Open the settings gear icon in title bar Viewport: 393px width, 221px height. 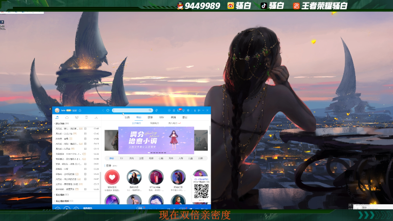[x=188, y=110]
